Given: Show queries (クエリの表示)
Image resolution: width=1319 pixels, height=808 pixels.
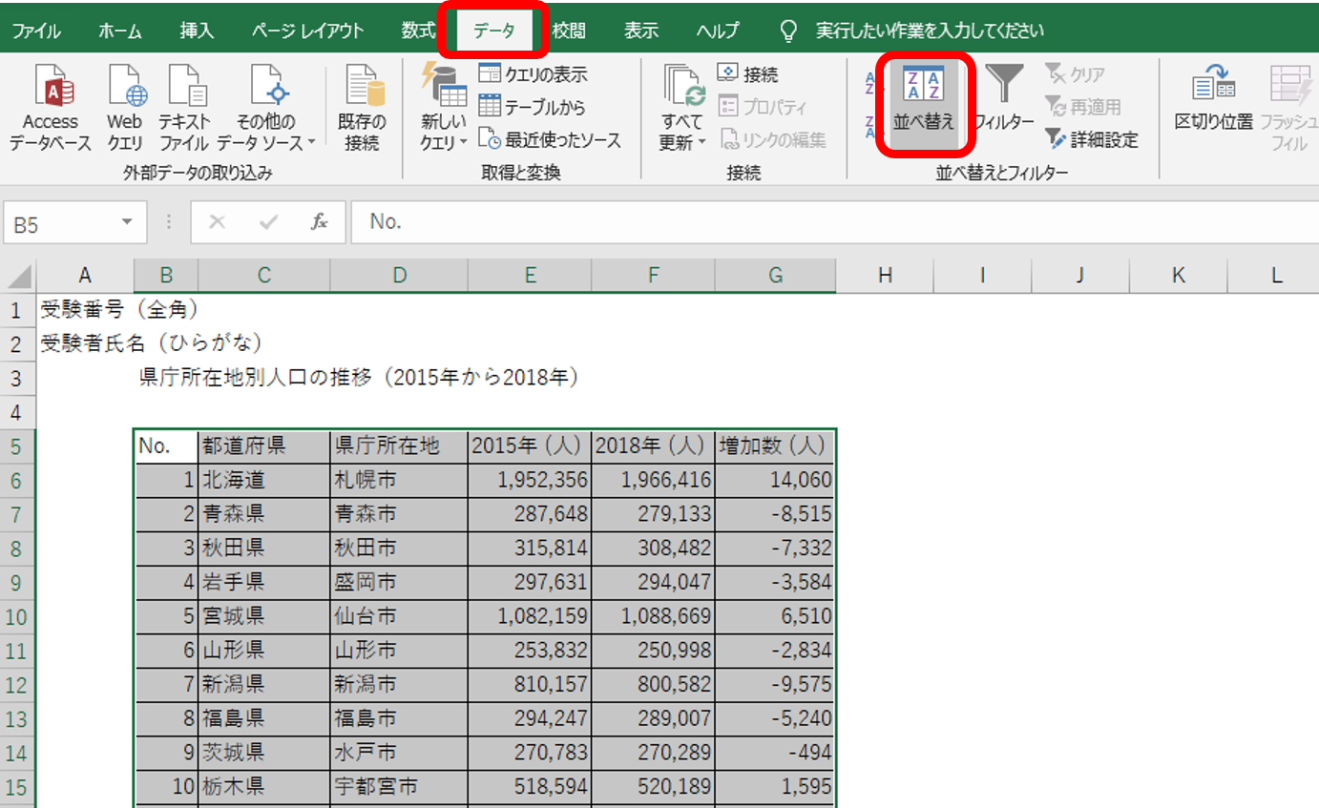Looking at the screenshot, I should 533,74.
